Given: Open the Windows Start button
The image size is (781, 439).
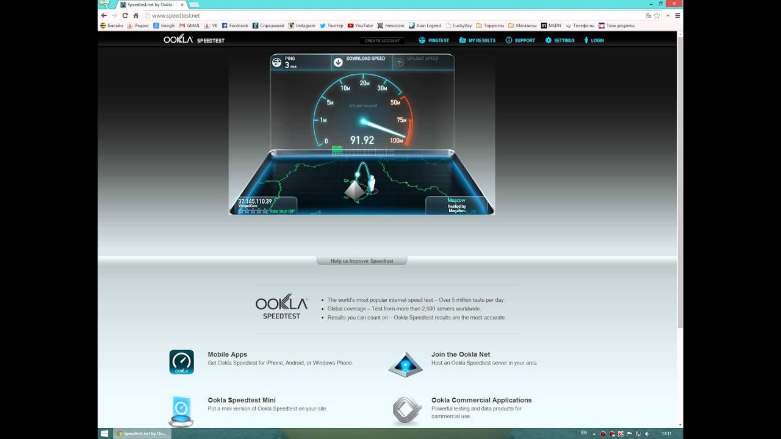Looking at the screenshot, I should [x=104, y=434].
